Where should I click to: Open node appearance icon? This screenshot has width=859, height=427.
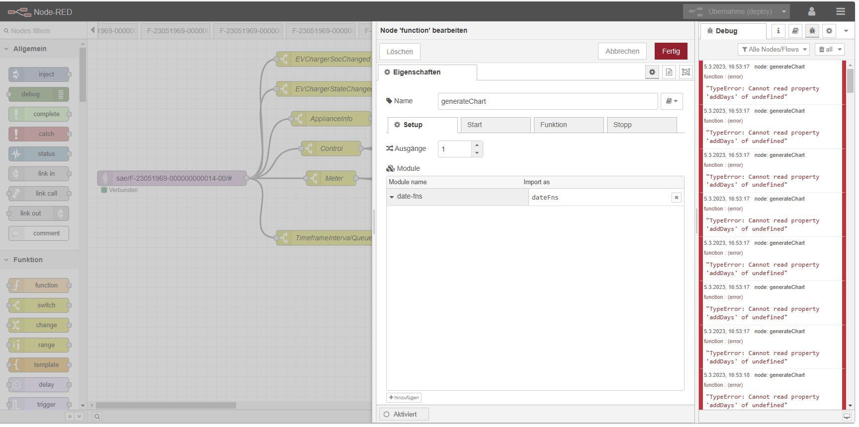(x=686, y=72)
